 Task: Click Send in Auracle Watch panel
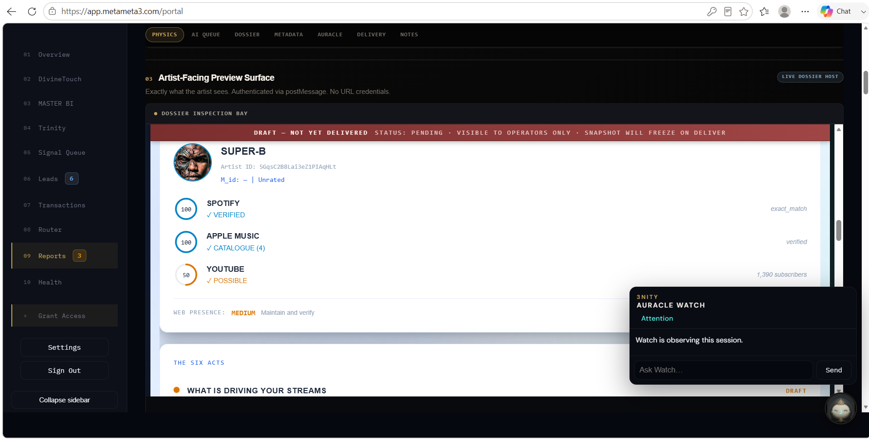pyautogui.click(x=834, y=370)
